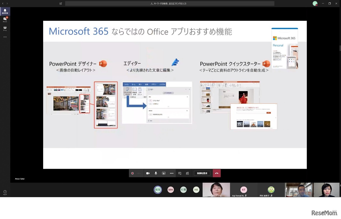This screenshot has height=219, width=341.
Task: Leave the meeting with the red hang-up icon
Action: point(217,173)
